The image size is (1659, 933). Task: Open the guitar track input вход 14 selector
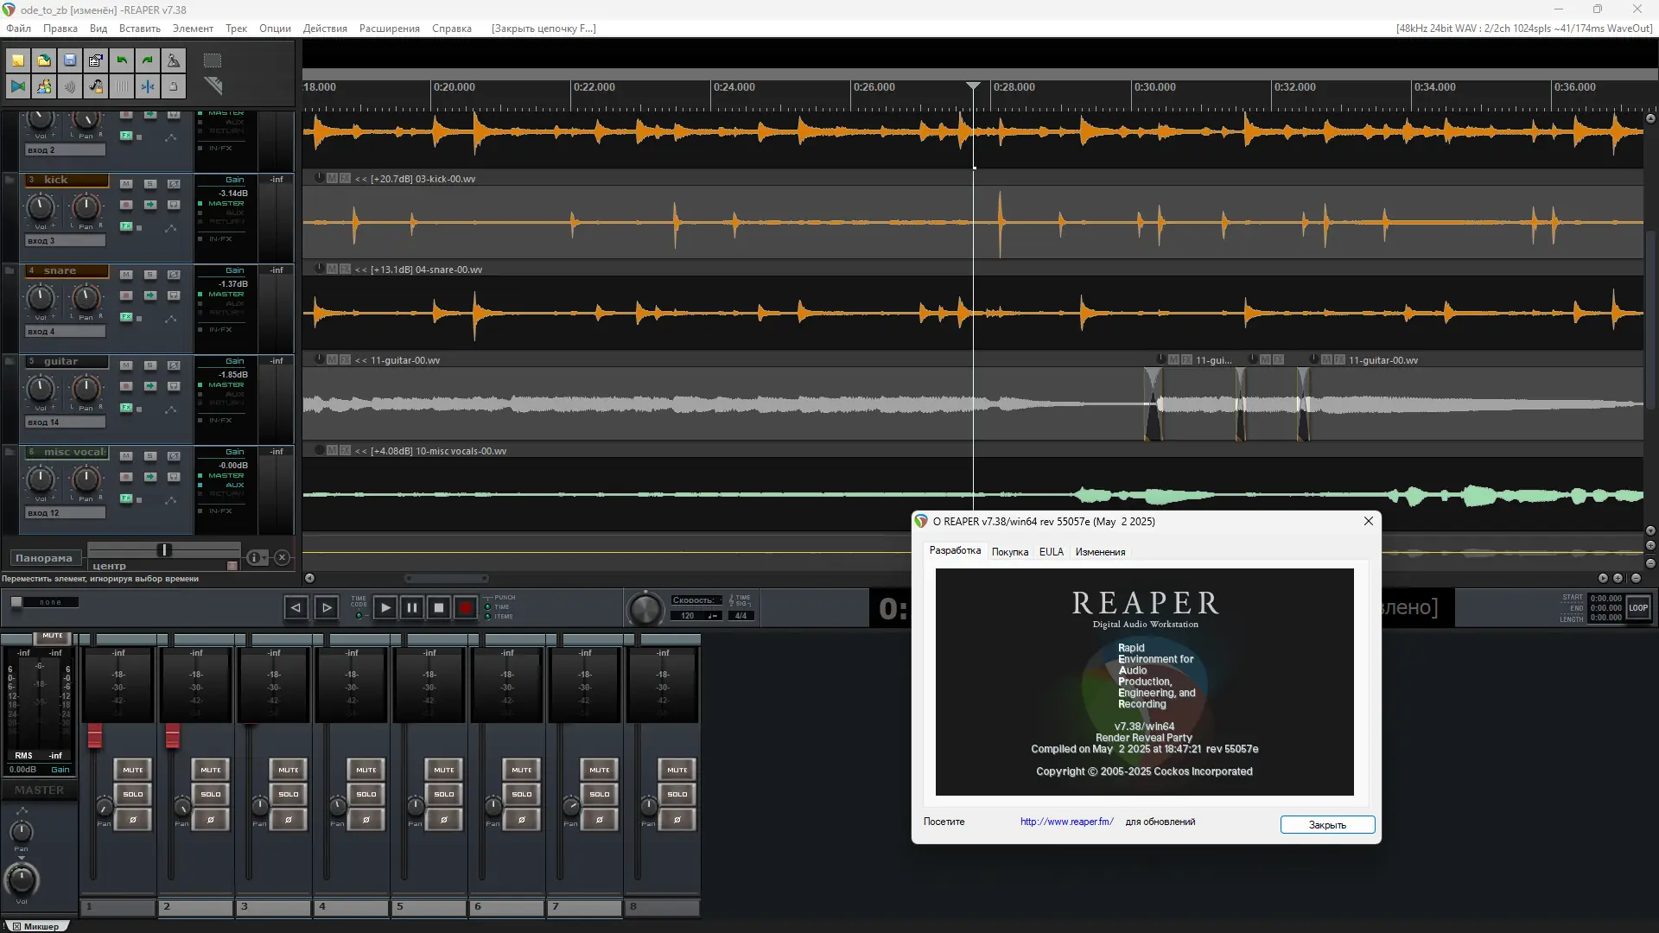coord(65,422)
